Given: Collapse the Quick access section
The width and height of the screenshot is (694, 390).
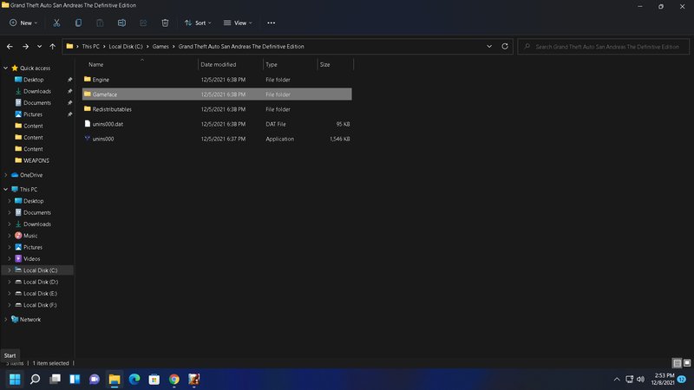Looking at the screenshot, I should 6,68.
